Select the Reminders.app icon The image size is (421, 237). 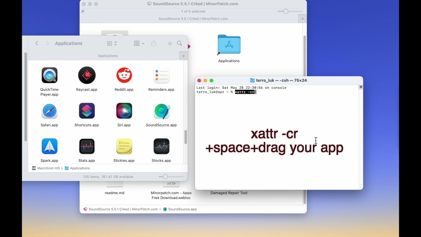coord(161,75)
